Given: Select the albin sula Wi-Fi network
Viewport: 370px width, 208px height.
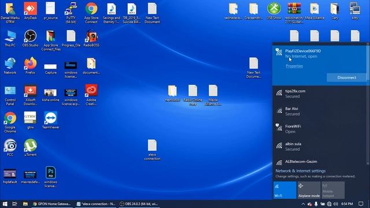Looking at the screenshot, I should coord(320,146).
